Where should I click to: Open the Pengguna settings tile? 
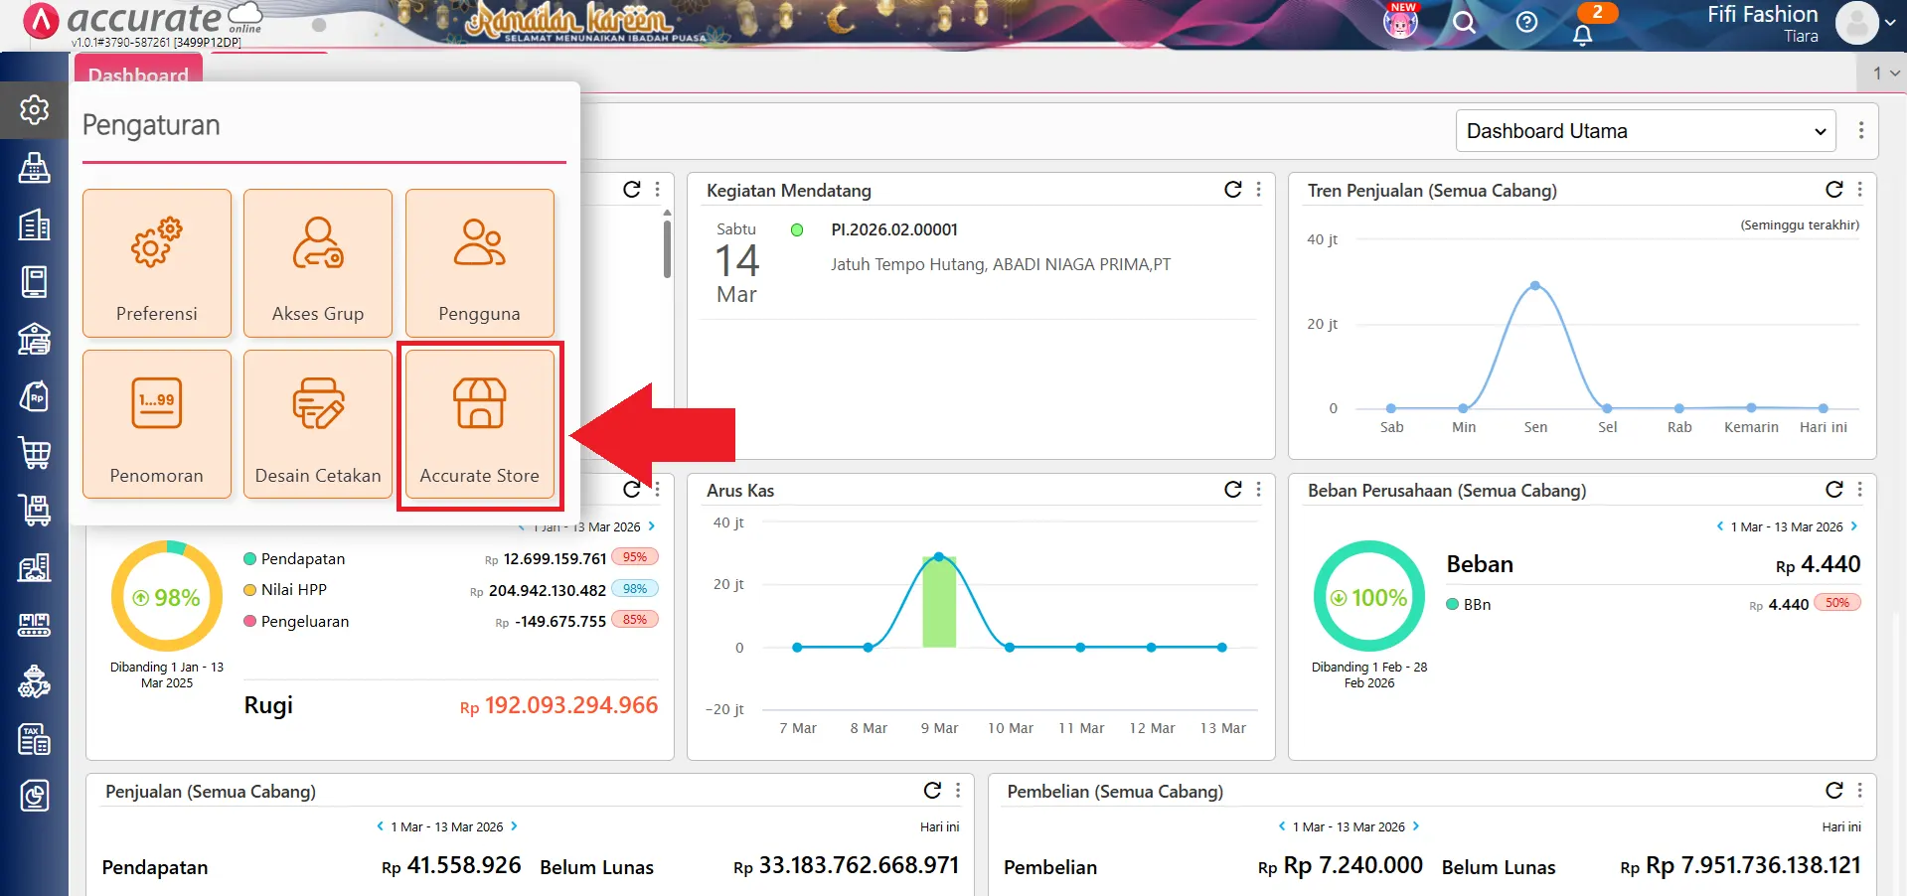click(x=479, y=263)
